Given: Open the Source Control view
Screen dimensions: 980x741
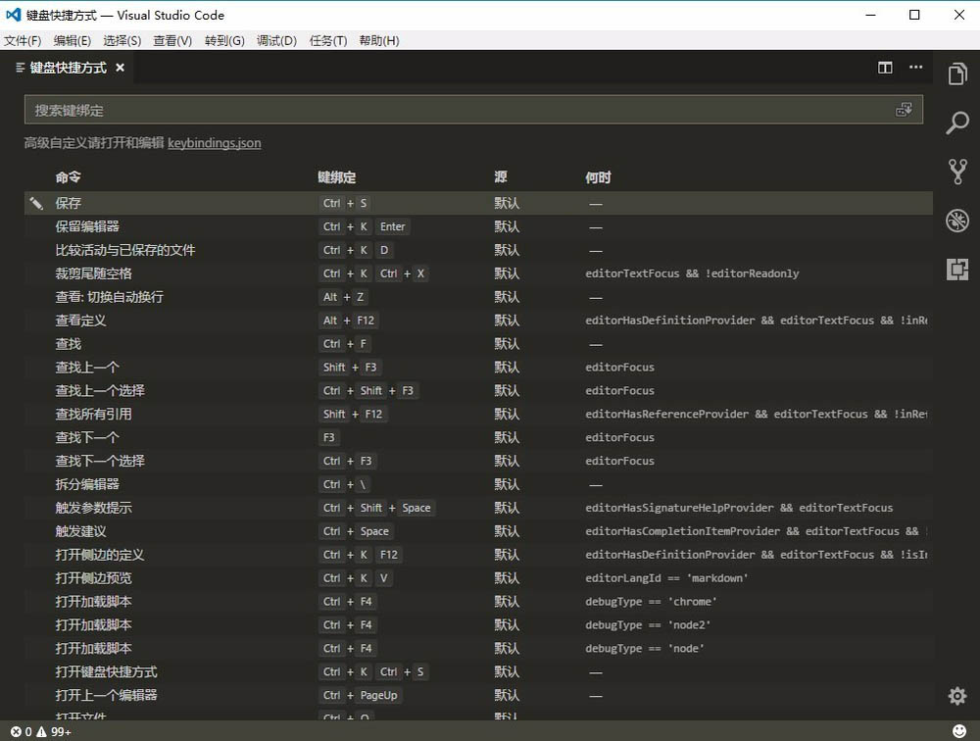Looking at the screenshot, I should pyautogui.click(x=957, y=170).
